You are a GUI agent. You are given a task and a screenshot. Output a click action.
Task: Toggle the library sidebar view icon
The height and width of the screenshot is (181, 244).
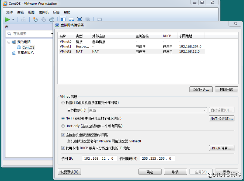[63, 20]
